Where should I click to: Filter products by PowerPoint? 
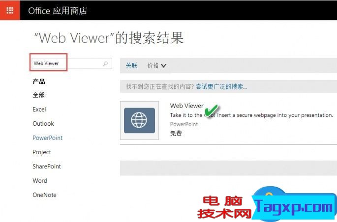[48, 138]
